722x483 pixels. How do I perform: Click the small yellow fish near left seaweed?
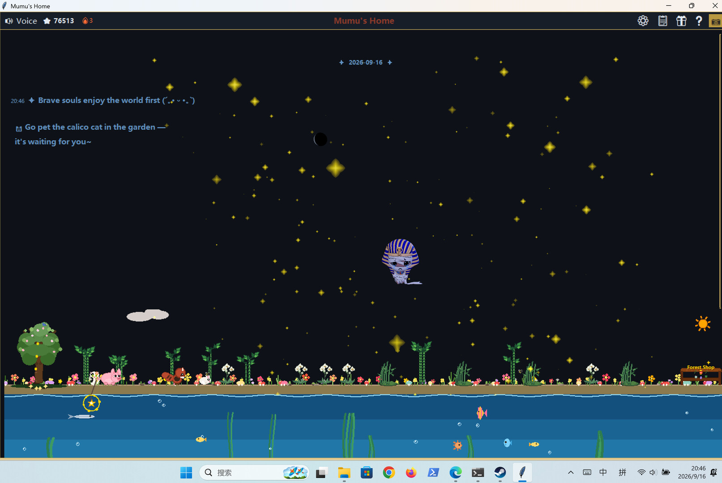point(201,439)
